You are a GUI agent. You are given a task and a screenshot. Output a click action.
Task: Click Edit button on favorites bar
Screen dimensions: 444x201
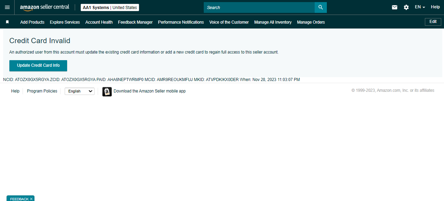click(433, 22)
